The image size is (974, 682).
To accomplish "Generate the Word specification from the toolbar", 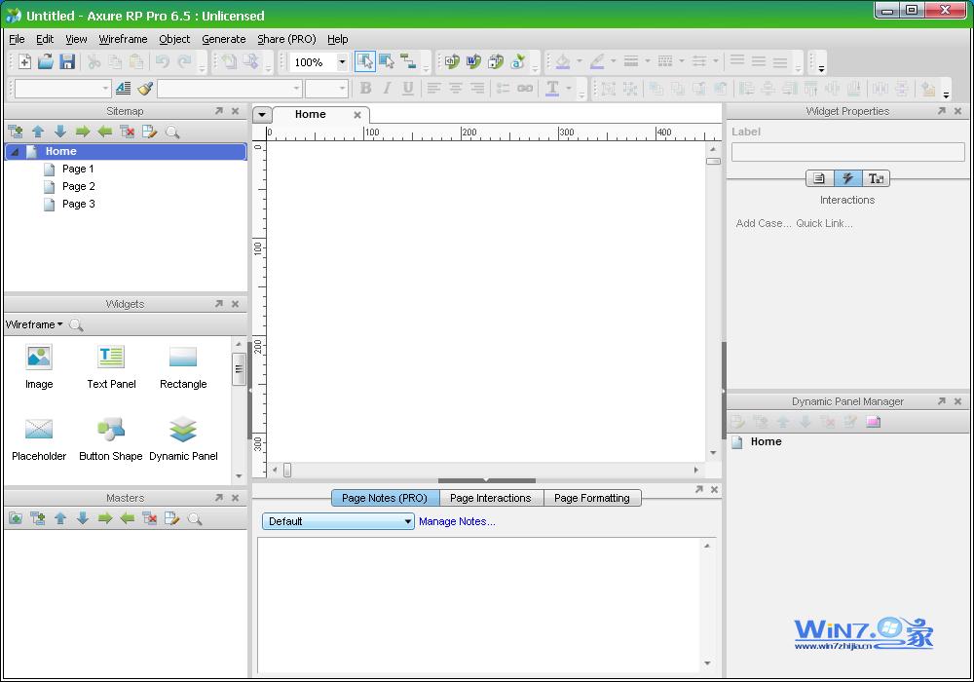I will coord(474,61).
